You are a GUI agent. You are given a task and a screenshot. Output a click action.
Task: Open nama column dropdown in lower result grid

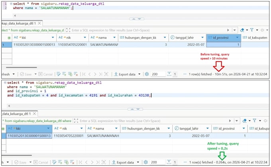click(x=116, y=128)
